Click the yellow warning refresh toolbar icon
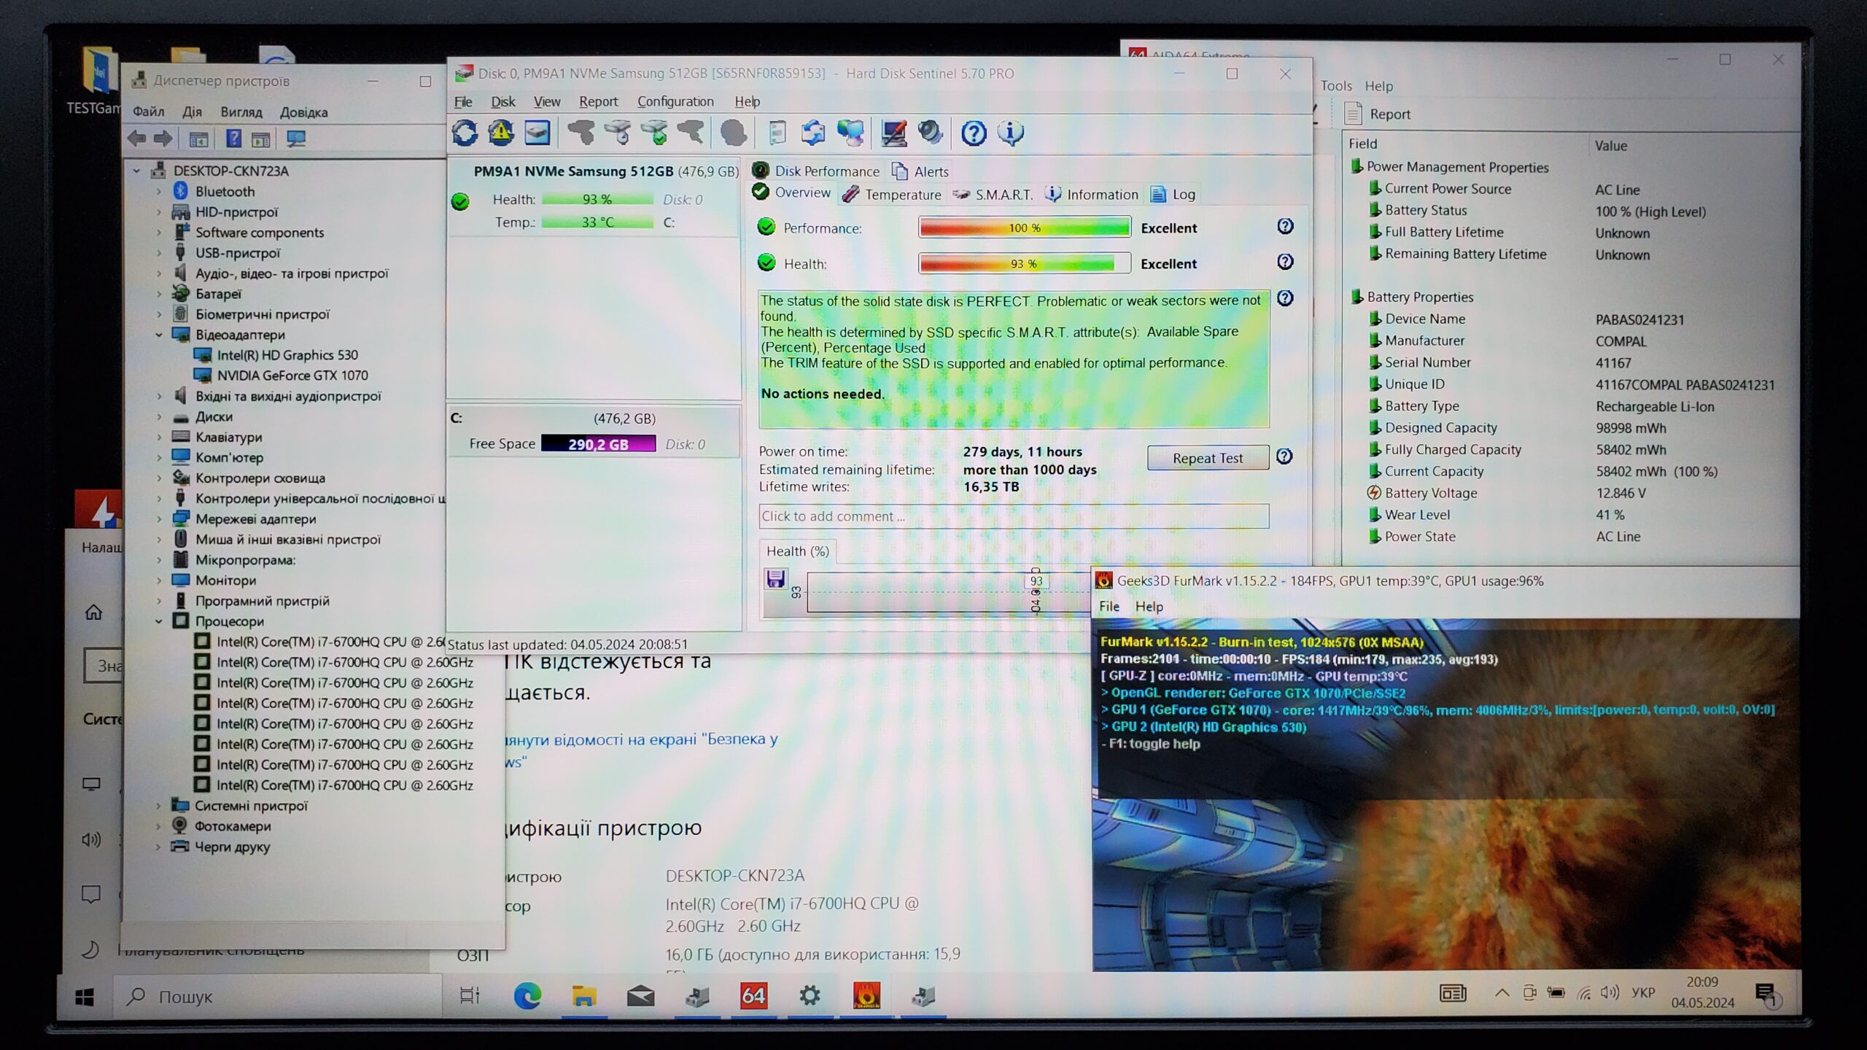The width and height of the screenshot is (1867, 1050). pos(501,133)
